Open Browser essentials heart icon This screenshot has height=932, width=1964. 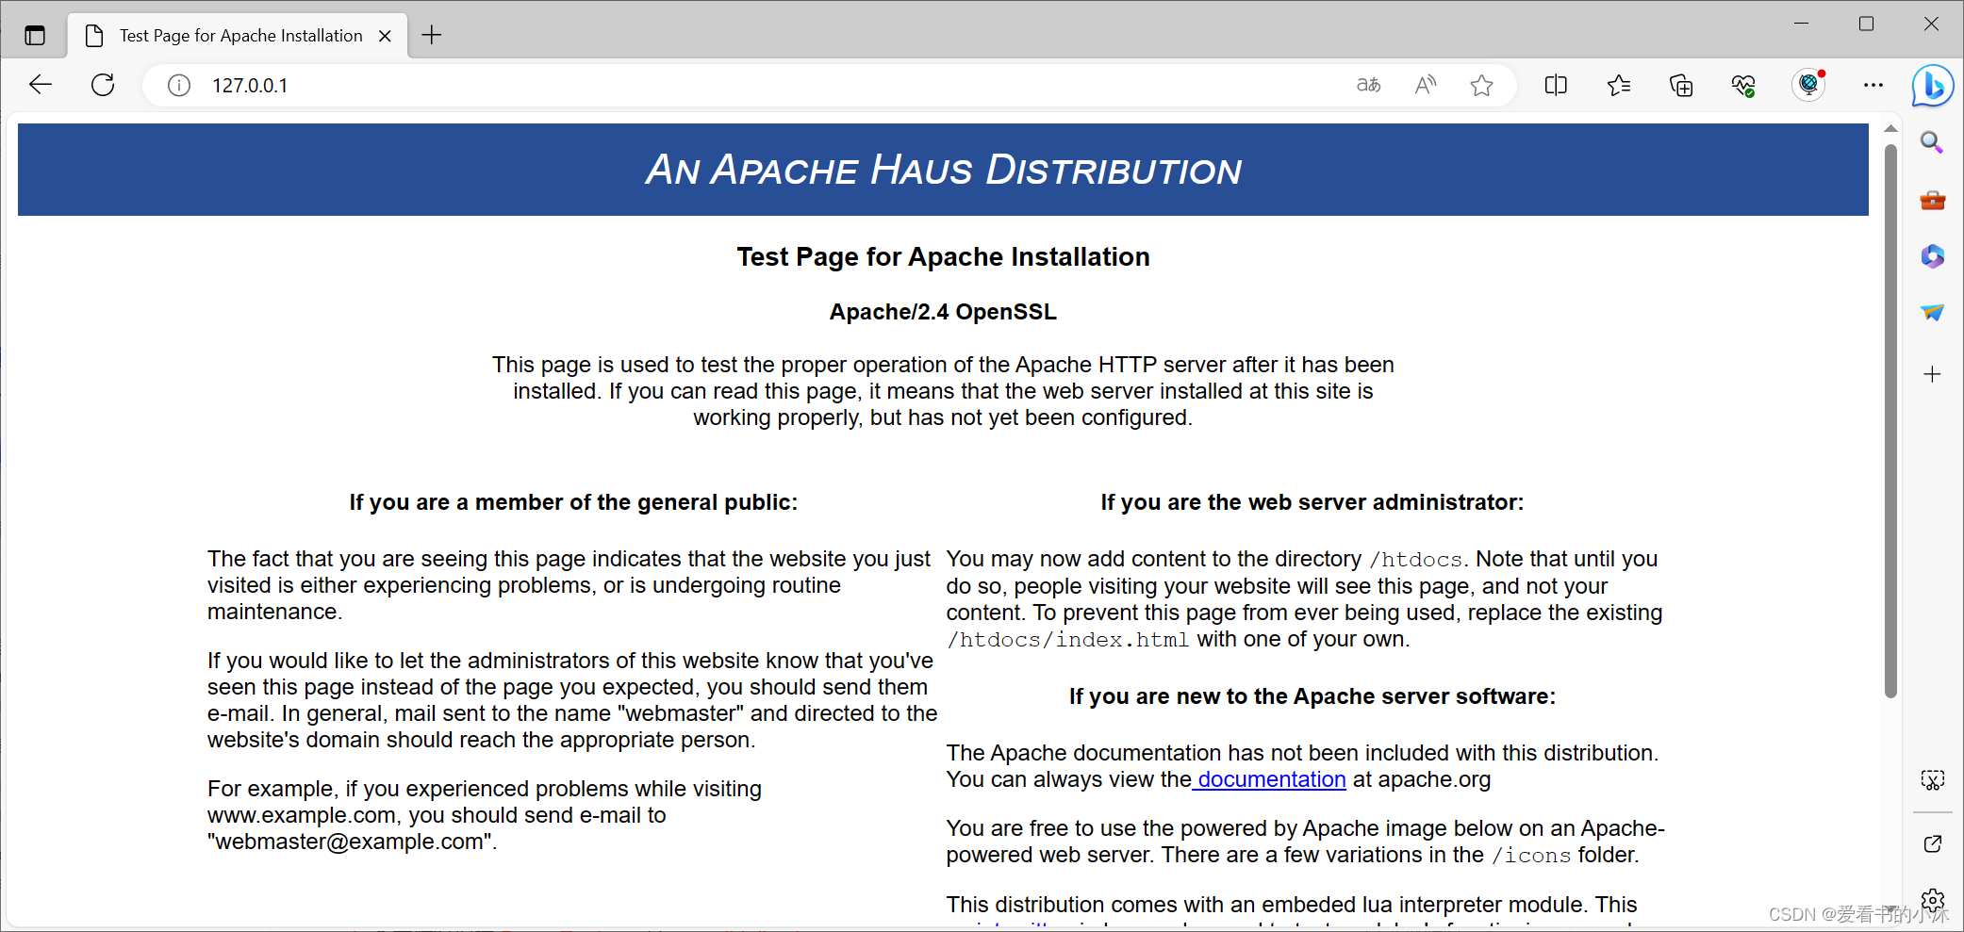click(1743, 86)
